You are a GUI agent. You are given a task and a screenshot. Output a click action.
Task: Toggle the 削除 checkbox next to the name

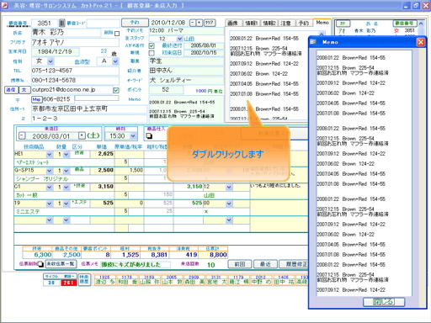[117, 34]
